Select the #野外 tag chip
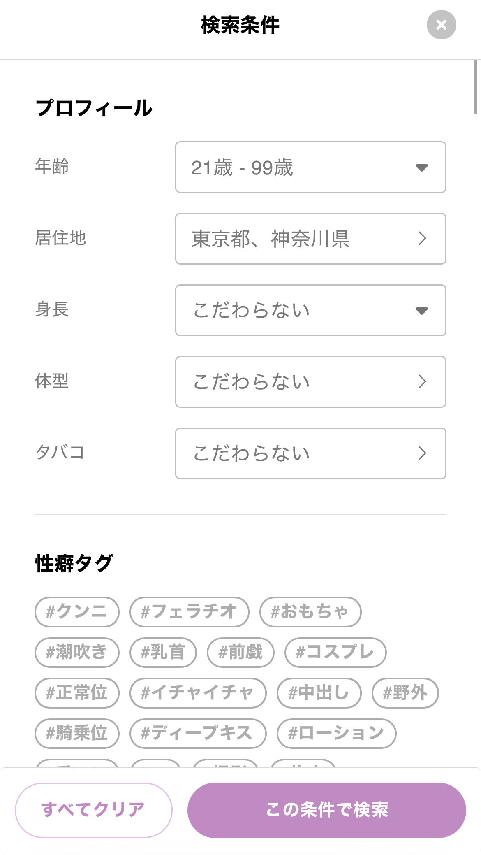This screenshot has height=855, width=481. pos(405,693)
